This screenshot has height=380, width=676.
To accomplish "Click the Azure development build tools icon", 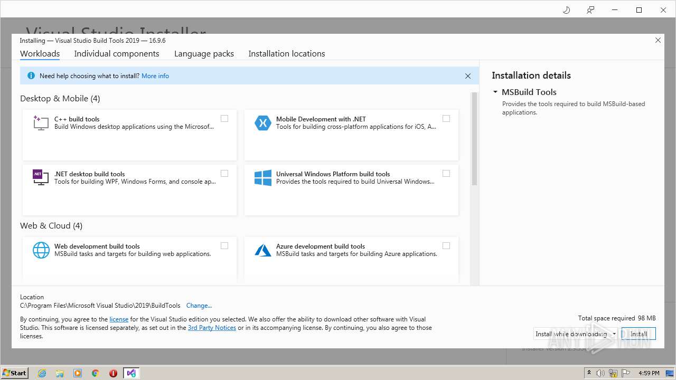I will (262, 250).
